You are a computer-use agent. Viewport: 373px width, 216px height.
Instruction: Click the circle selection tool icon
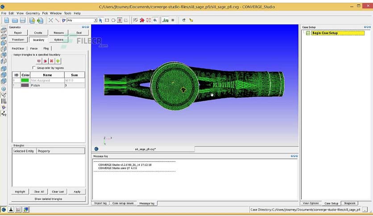pyautogui.click(x=113, y=20)
